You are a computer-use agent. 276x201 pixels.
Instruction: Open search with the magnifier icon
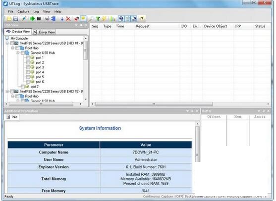pyautogui.click(x=91, y=19)
